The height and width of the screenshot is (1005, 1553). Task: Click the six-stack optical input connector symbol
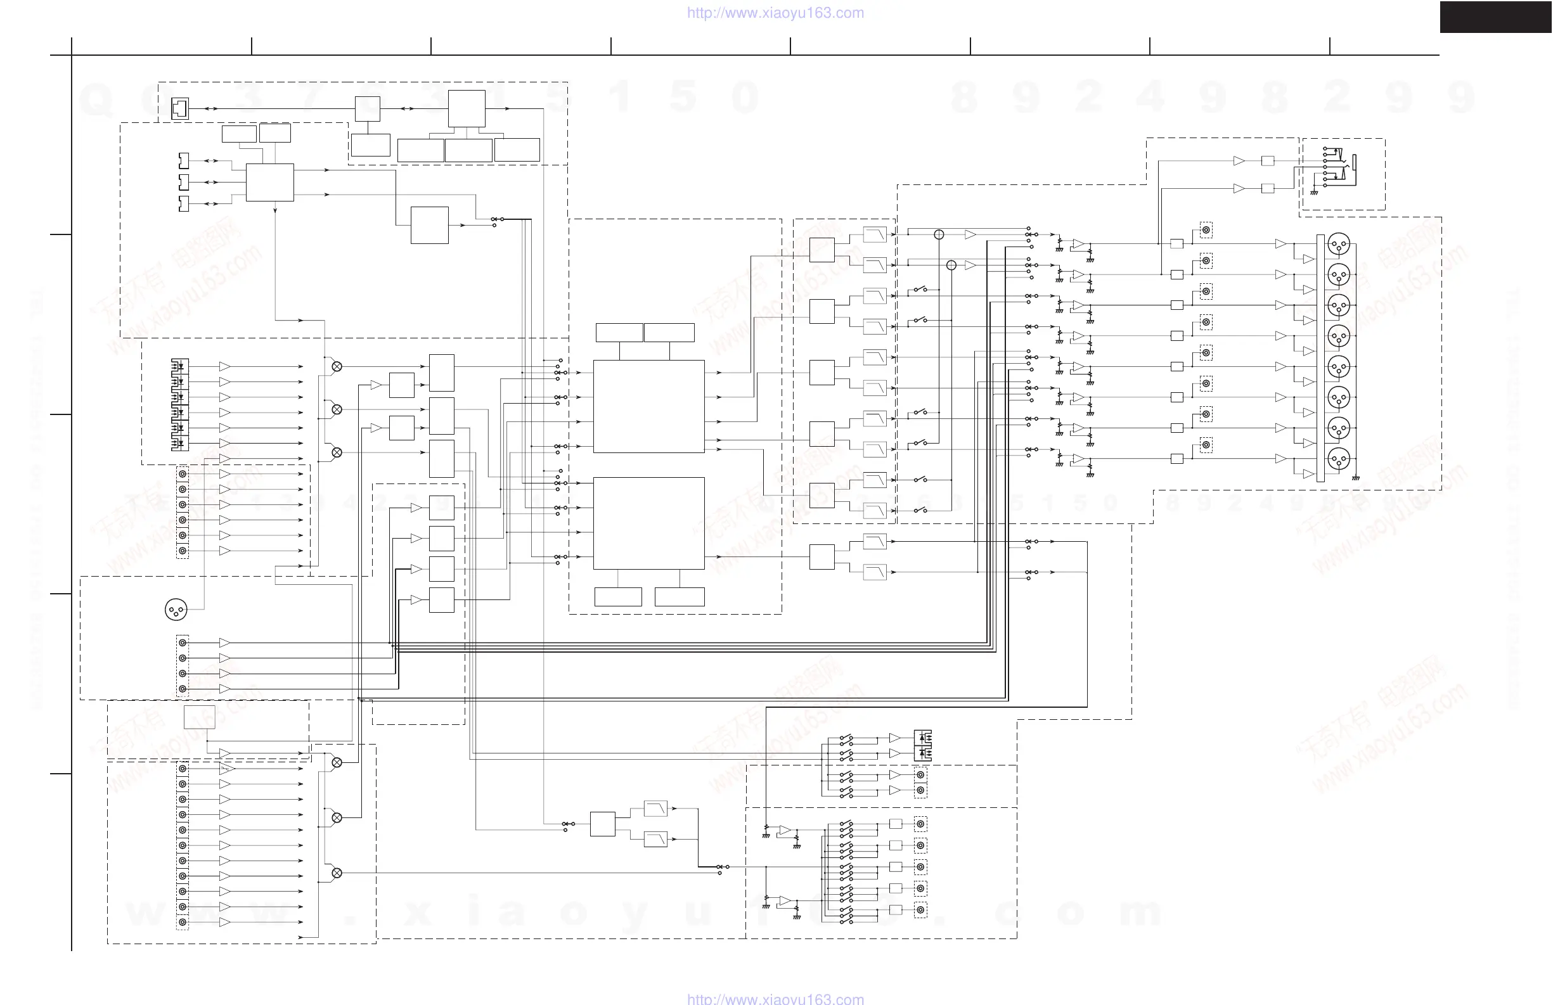(179, 404)
